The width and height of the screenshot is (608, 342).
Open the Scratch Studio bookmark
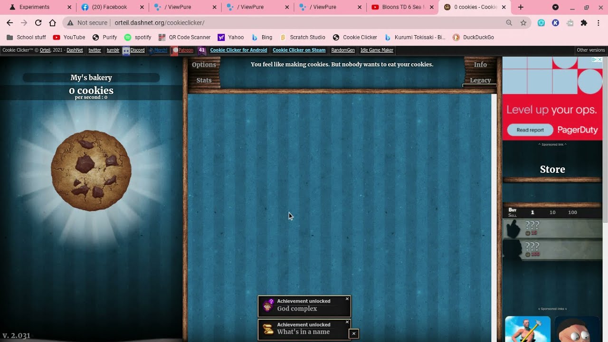(x=303, y=37)
